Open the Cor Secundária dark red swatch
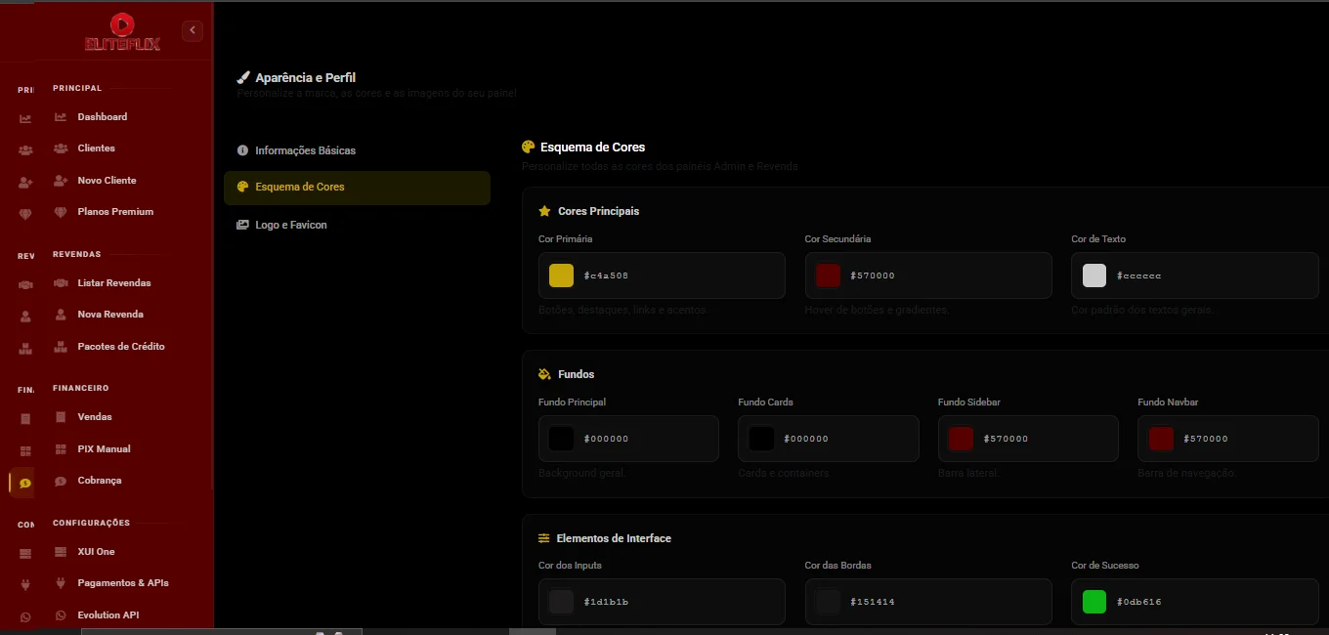The image size is (1329, 635). click(828, 275)
